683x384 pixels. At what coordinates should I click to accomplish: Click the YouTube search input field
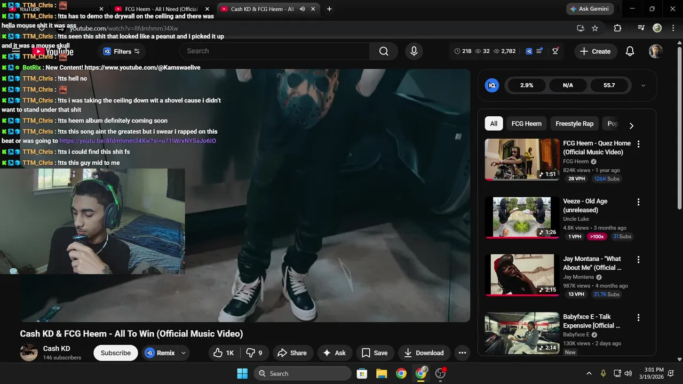275,51
